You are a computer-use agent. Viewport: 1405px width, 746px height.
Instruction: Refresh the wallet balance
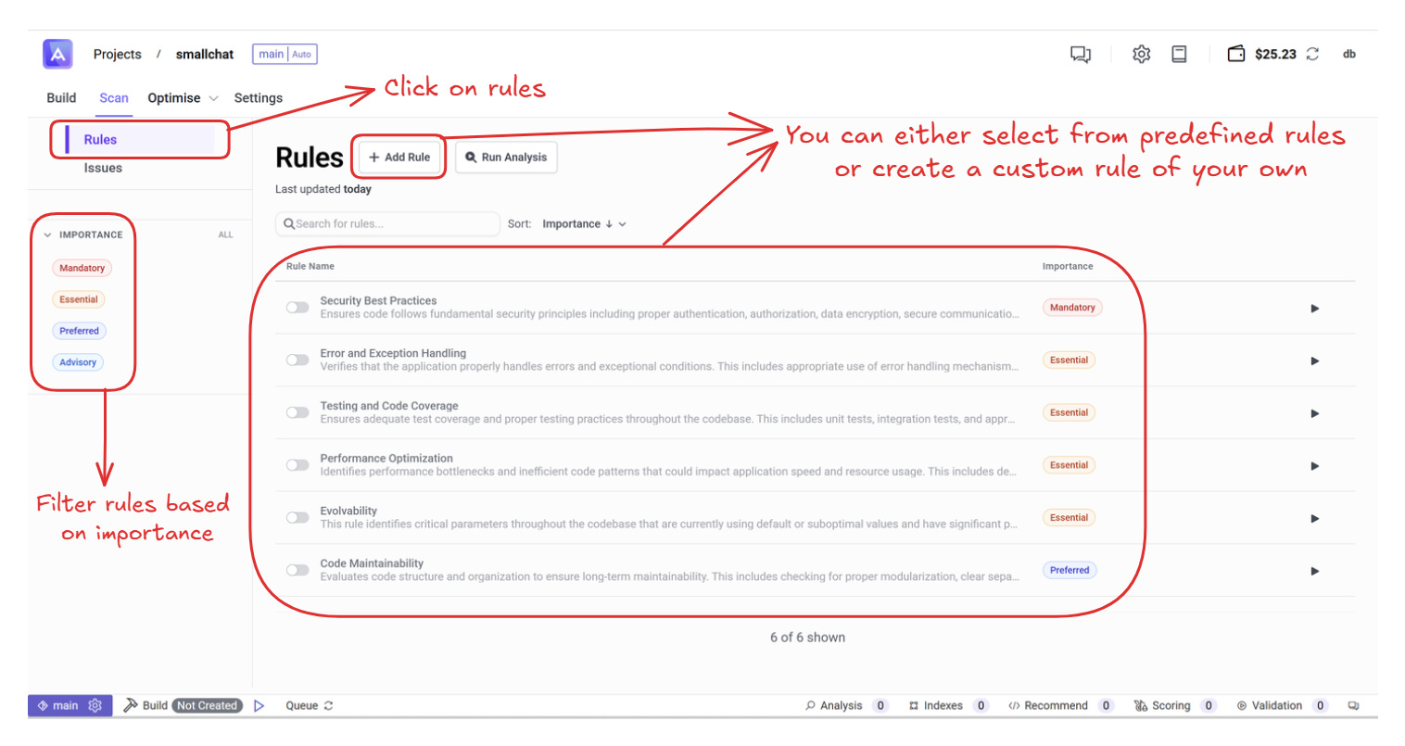[x=1312, y=54]
